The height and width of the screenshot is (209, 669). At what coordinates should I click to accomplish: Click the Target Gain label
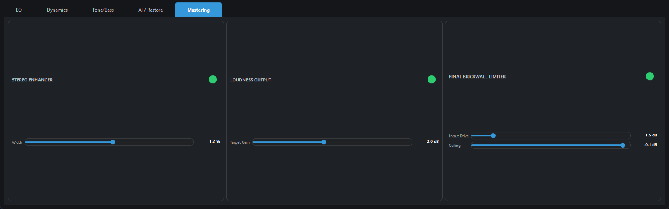tap(240, 142)
